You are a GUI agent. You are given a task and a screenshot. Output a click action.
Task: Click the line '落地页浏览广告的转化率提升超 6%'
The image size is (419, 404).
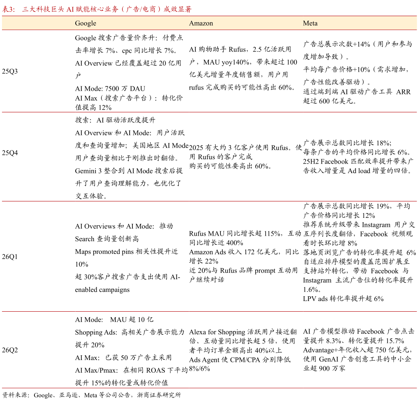360,252
